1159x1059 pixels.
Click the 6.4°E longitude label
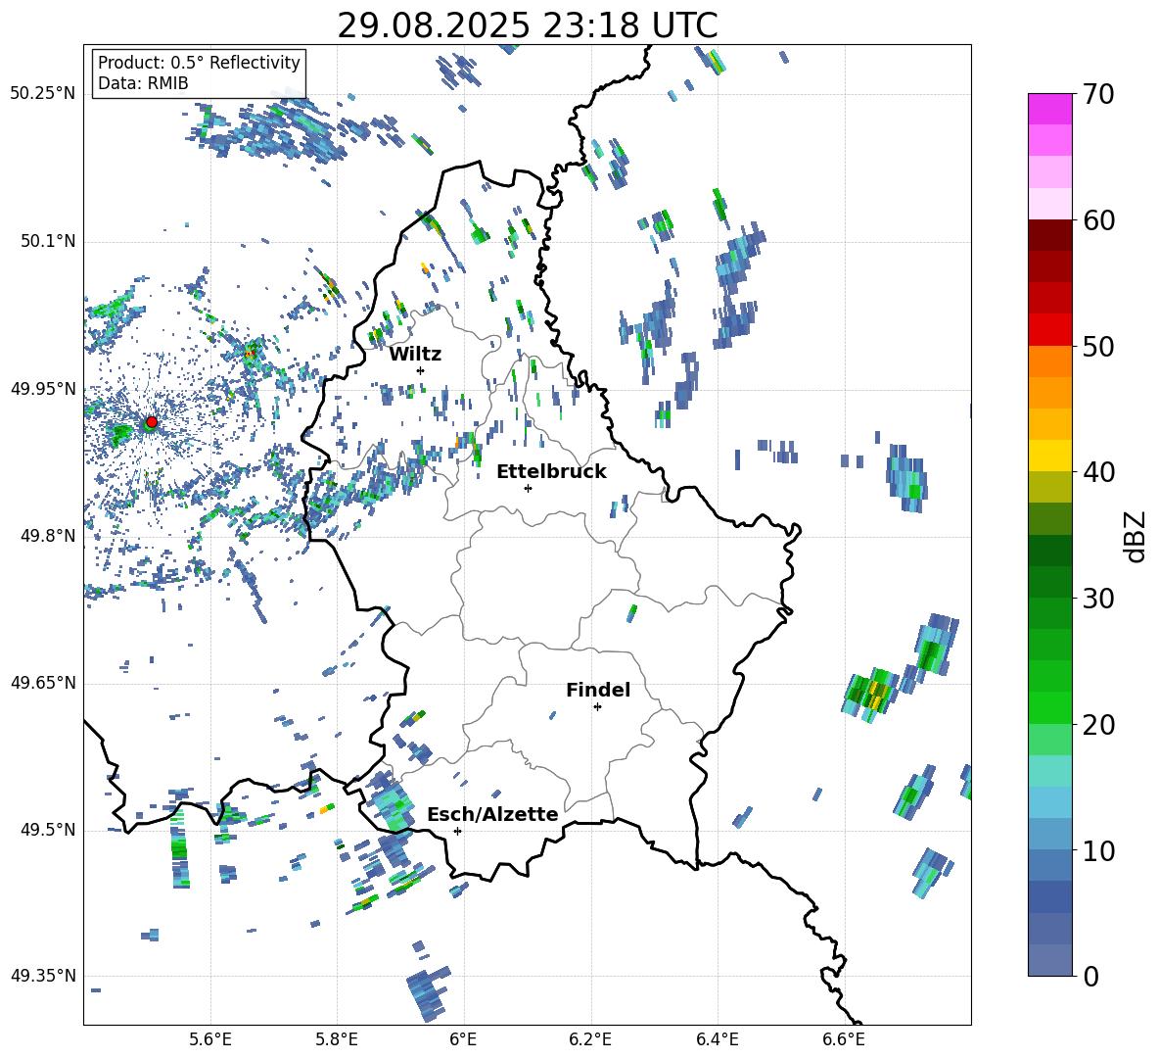coord(717,1039)
